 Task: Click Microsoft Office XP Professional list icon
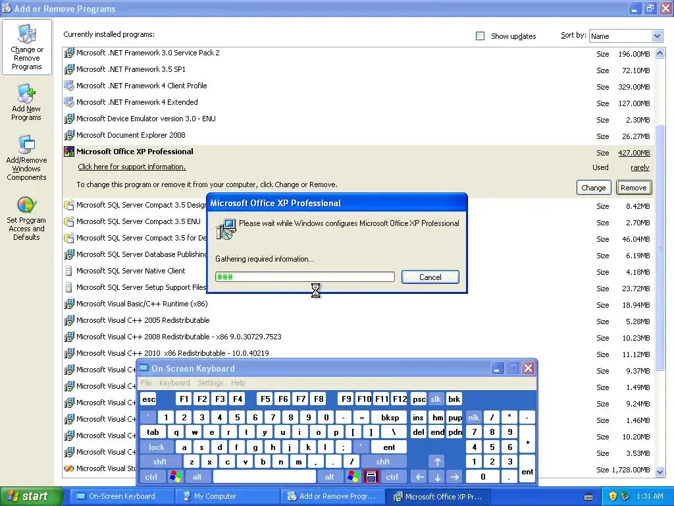point(68,152)
